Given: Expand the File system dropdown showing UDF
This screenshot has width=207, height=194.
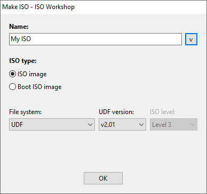Looking at the screenshot, I should [x=52, y=125].
